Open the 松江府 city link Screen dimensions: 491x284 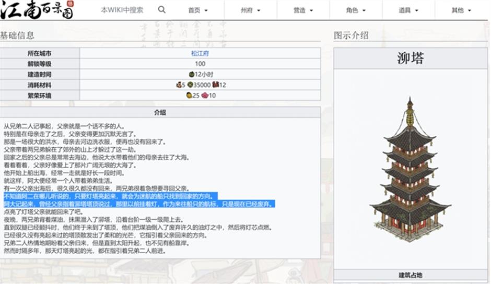point(200,53)
